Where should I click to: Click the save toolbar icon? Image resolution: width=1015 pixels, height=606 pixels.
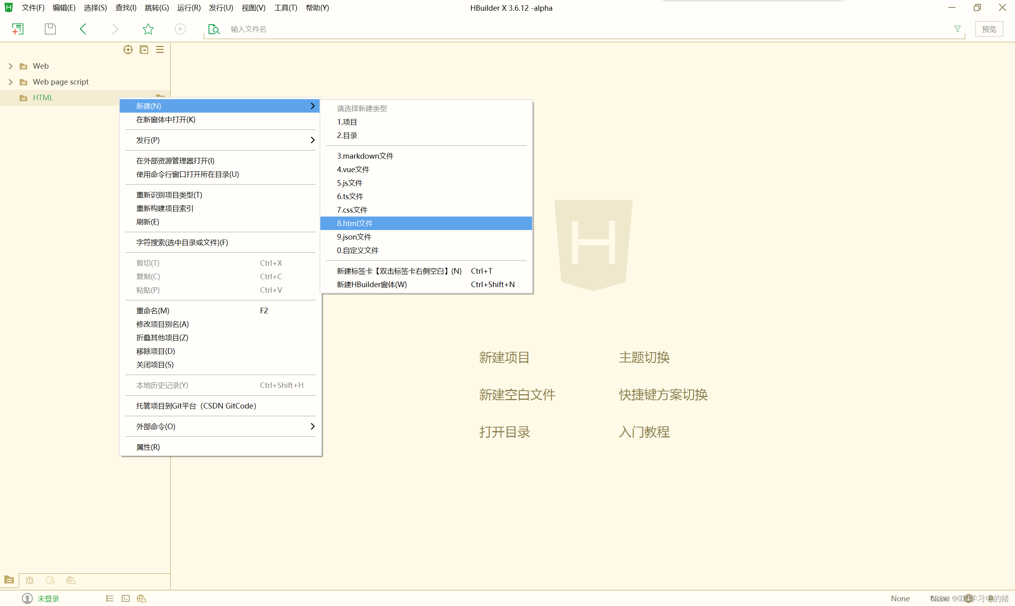[50, 29]
